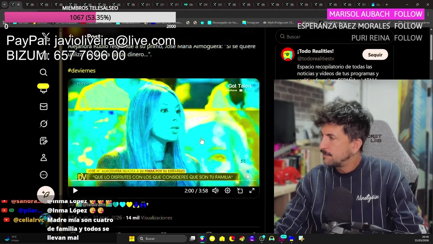Screen dimensions: 433x244
Task: Play the embedded video
Action: [75, 191]
